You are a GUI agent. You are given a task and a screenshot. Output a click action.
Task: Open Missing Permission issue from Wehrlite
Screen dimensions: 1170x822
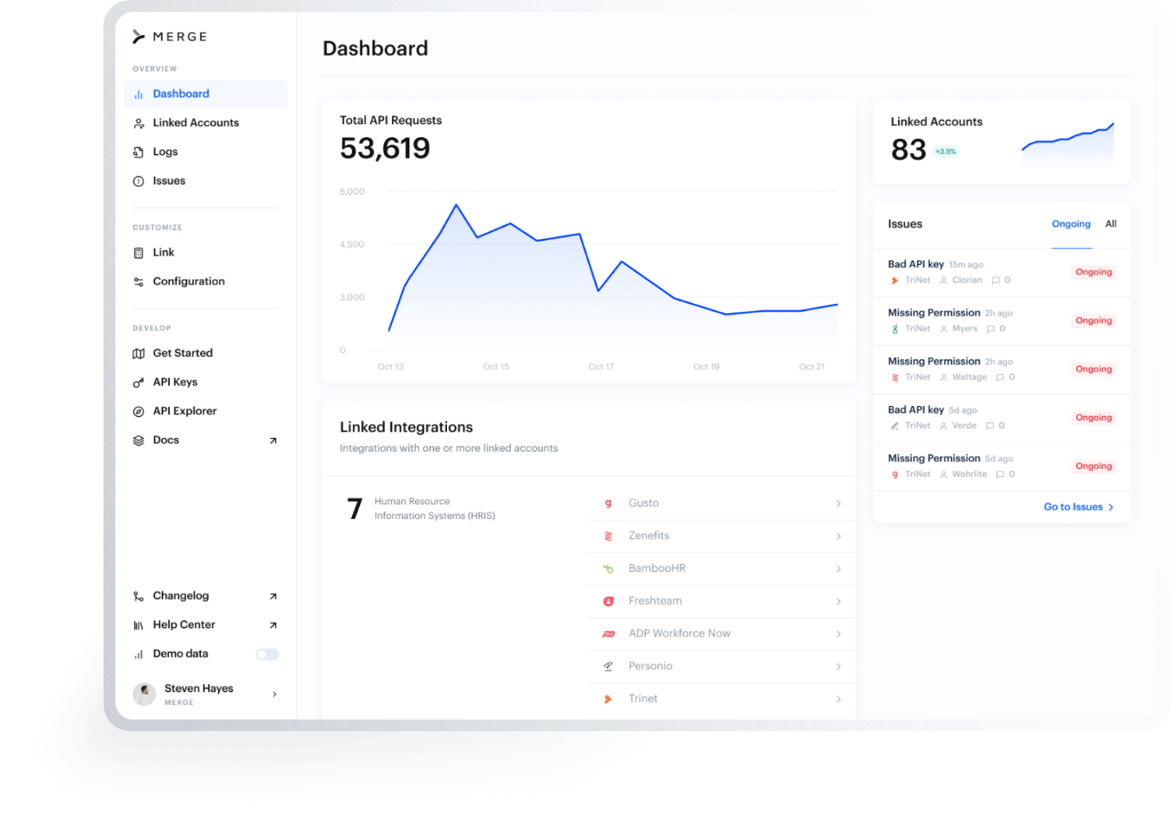click(1002, 467)
